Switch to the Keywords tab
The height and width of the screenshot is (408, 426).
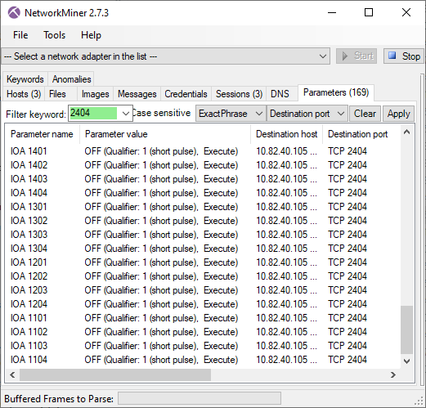pyautogui.click(x=25, y=79)
